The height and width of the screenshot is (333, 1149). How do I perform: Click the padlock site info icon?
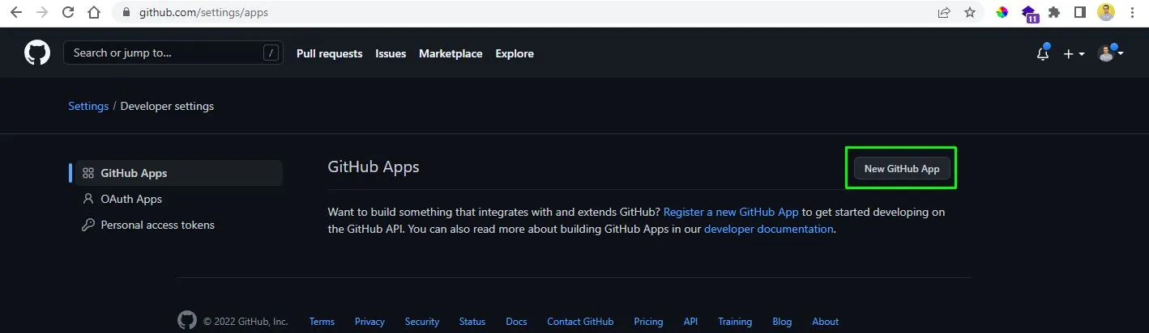coord(125,13)
